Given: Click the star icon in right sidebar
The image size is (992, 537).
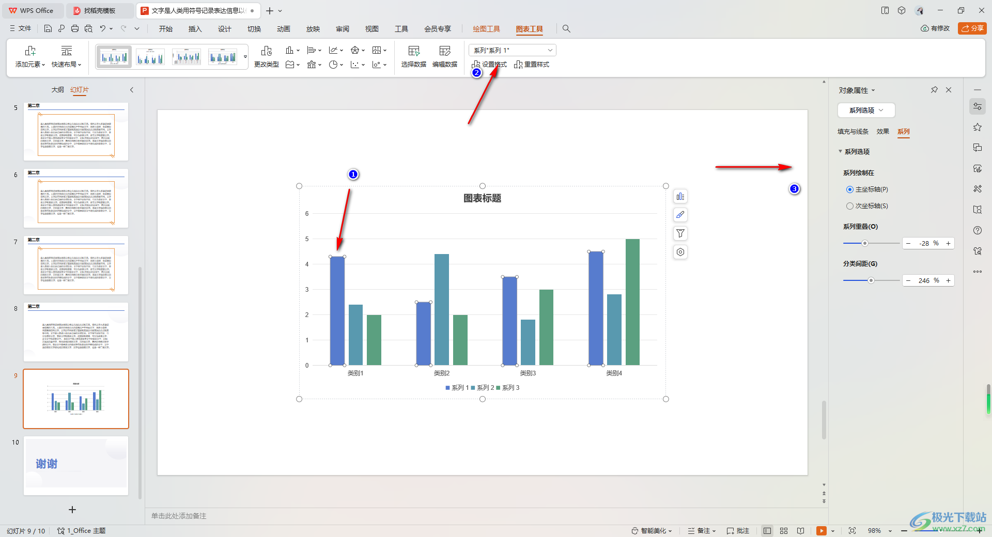Looking at the screenshot, I should pos(978,127).
